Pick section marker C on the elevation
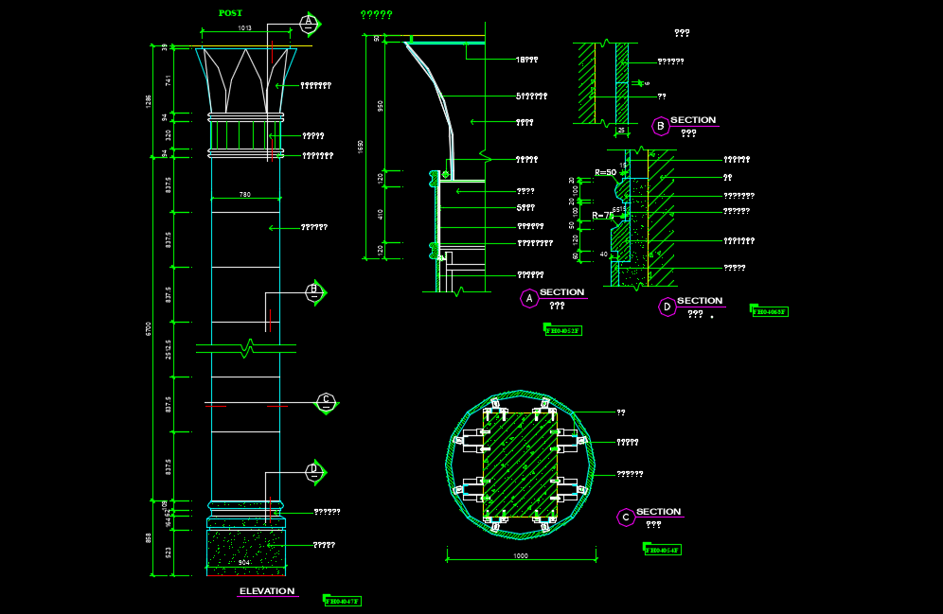The image size is (943, 614). pos(326,402)
